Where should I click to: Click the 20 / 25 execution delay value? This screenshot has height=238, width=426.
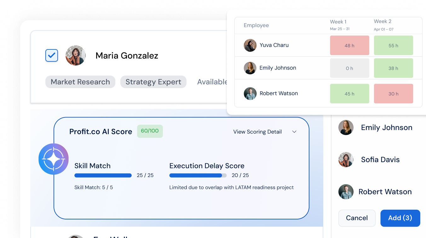pos(240,175)
